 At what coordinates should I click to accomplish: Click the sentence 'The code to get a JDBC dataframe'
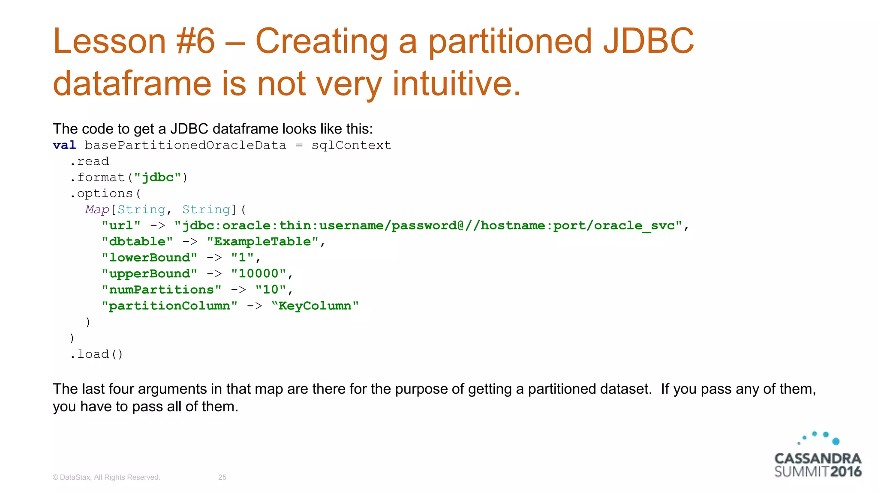213,129
